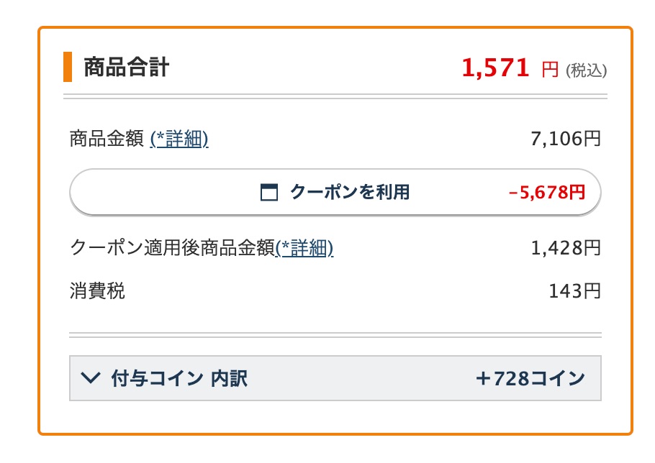Image resolution: width=655 pixels, height=463 pixels.
Task: Click the クーポンを利用 button
Action: (x=335, y=192)
